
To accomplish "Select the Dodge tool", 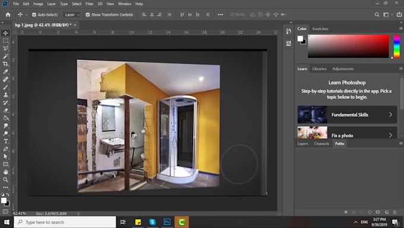I will point(5,133).
